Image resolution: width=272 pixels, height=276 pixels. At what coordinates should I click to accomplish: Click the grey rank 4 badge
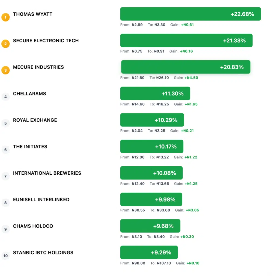(5, 97)
